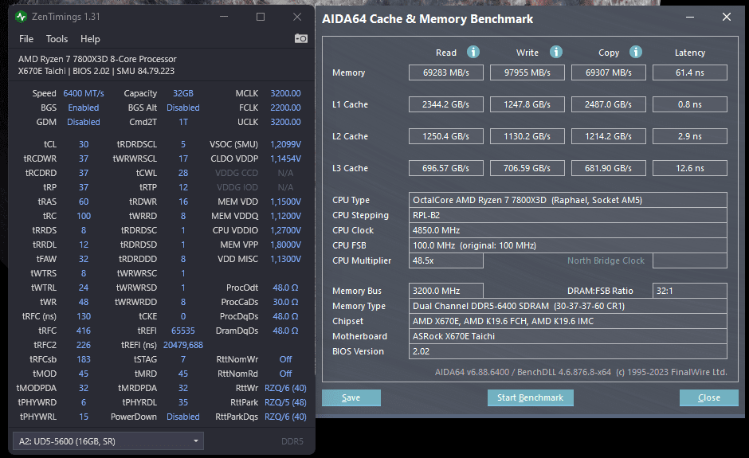Click Speed value 6400 MT/s

coord(84,93)
